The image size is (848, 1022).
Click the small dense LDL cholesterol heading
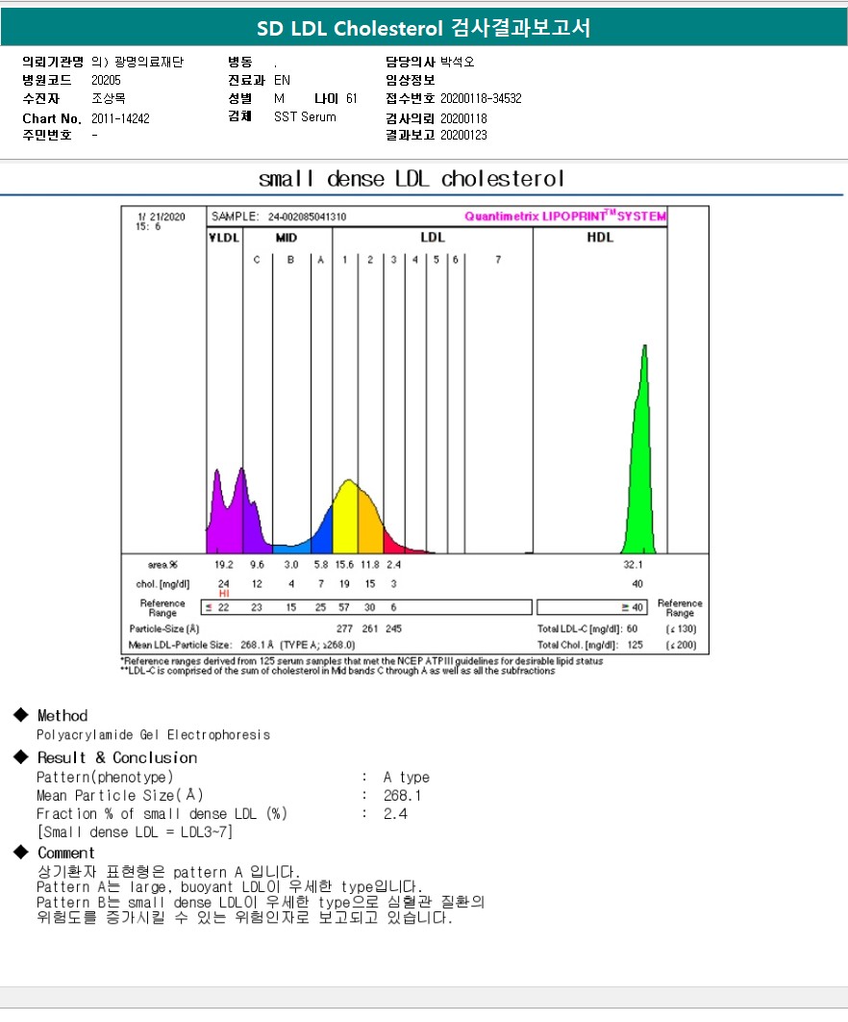(411, 179)
